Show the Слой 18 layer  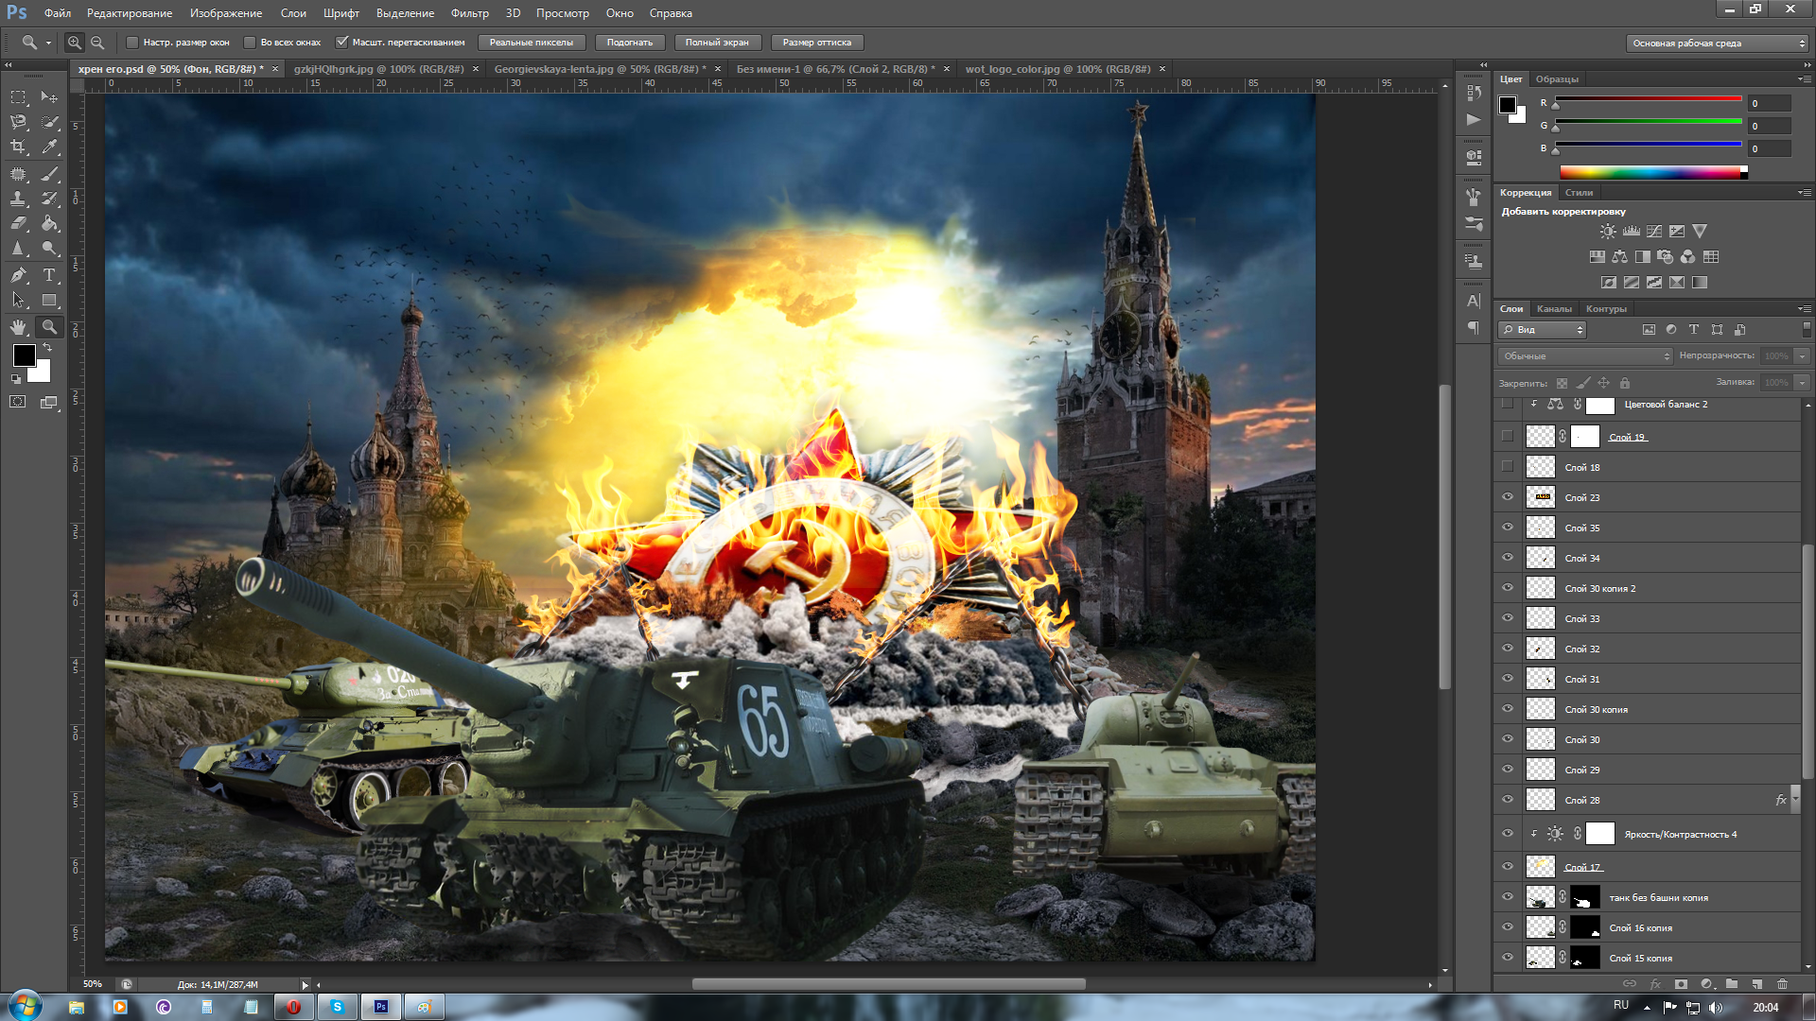[1508, 466]
